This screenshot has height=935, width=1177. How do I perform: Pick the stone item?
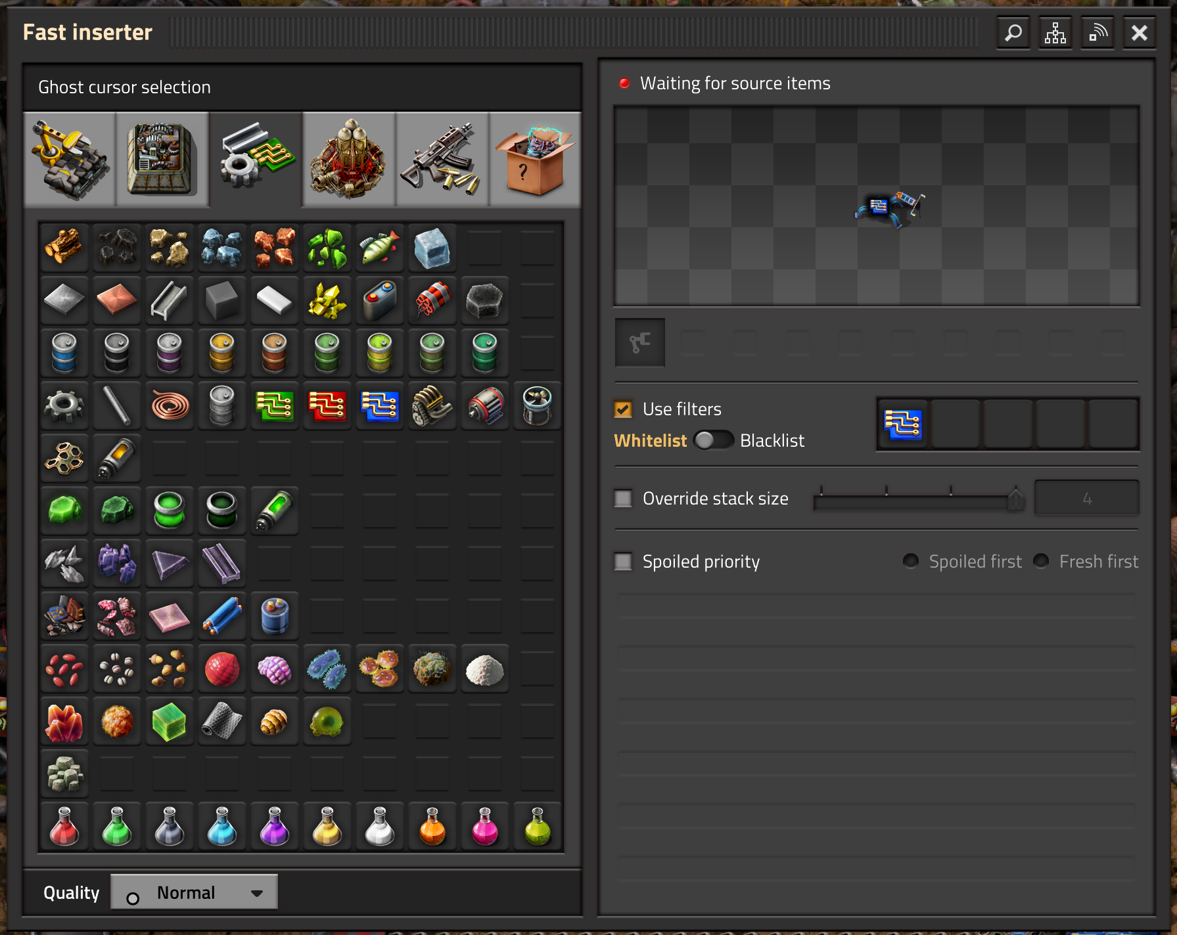tap(170, 248)
